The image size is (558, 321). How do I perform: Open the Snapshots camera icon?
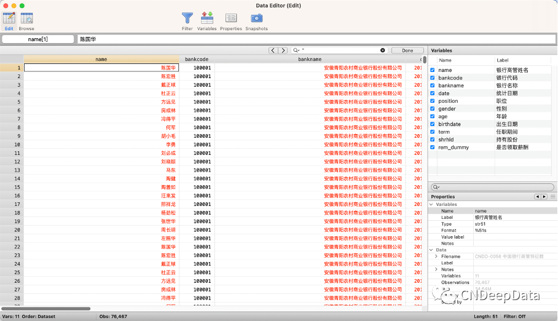(x=257, y=22)
